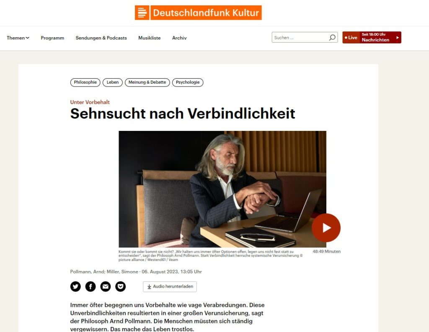Open Sendungen & Podcasts menu item
The width and height of the screenshot is (429, 332).
coord(101,38)
